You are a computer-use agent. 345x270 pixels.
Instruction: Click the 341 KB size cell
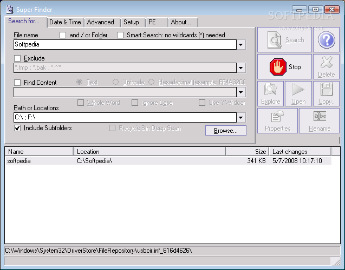click(x=256, y=161)
